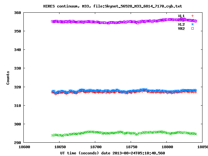
Task: Select the YR2 legend label
Action: pos(181,29)
